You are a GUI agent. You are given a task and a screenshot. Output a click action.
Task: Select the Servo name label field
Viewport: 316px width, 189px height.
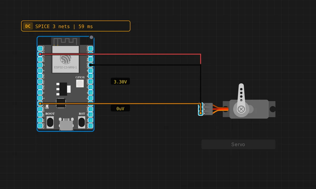[238, 144]
